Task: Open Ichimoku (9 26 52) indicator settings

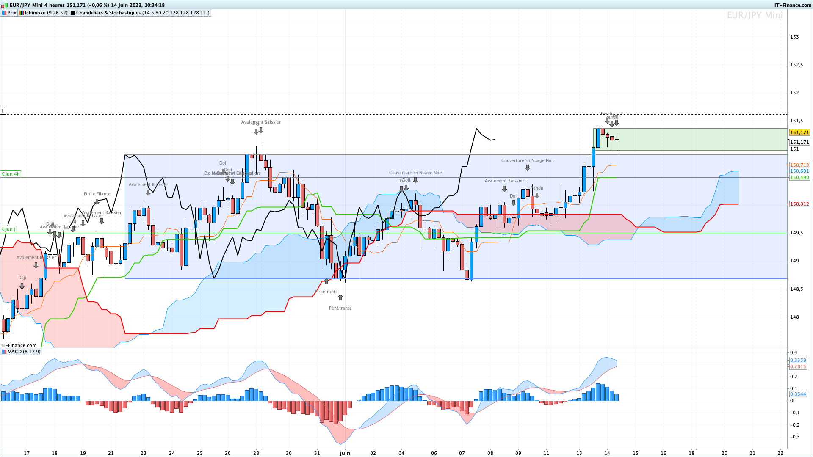Action: tap(46, 13)
